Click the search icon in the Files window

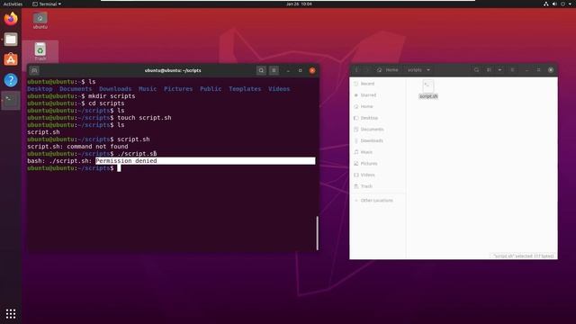click(476, 70)
